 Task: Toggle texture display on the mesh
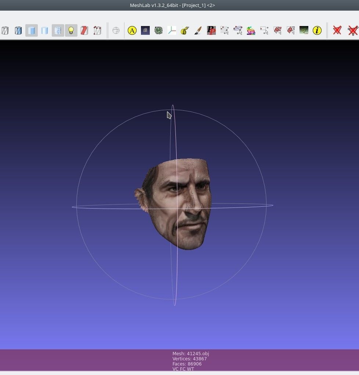pos(58,31)
